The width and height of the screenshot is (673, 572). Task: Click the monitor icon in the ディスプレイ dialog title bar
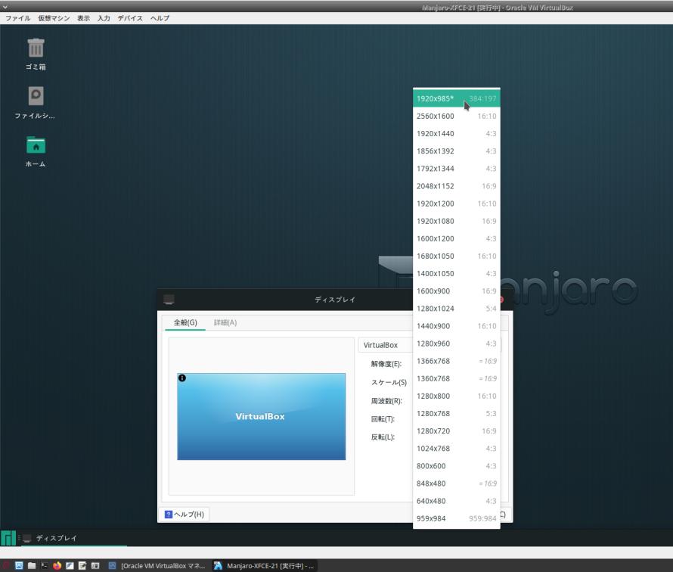(169, 300)
